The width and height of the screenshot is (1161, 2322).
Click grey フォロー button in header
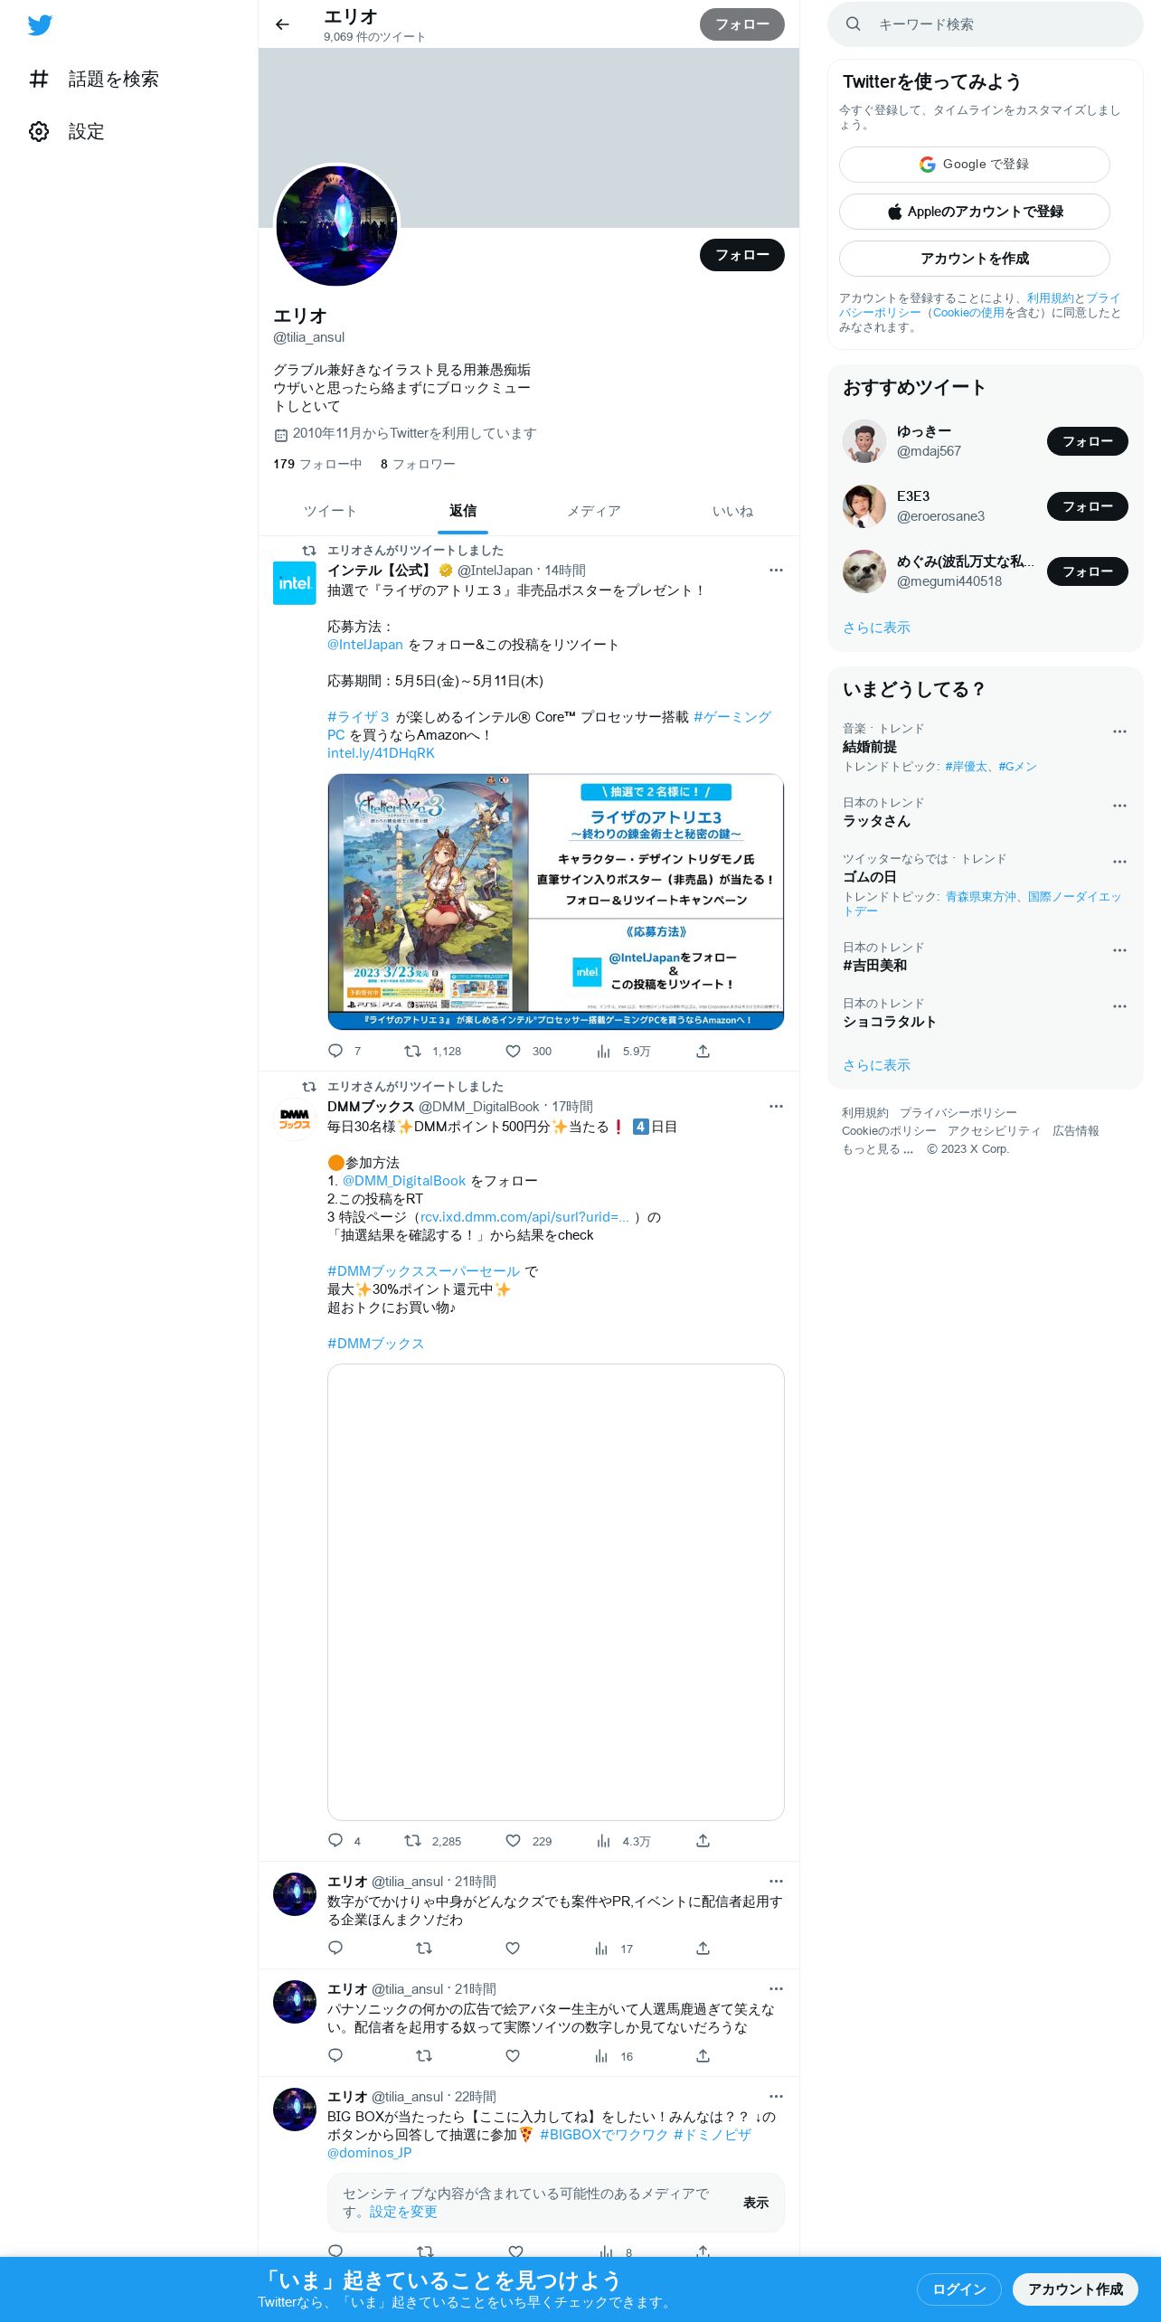pos(742,24)
